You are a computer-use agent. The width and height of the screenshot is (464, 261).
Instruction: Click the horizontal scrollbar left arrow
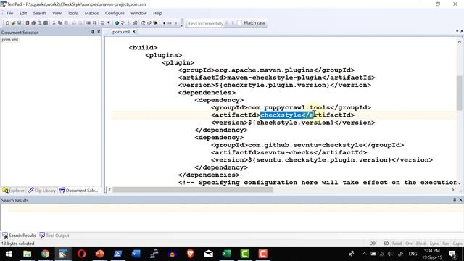pos(109,190)
